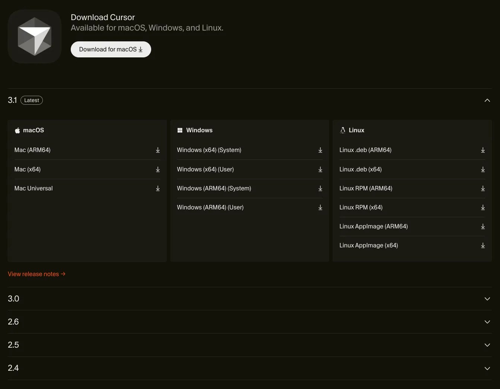Click the Mac (ARM64) text link

pos(32,150)
